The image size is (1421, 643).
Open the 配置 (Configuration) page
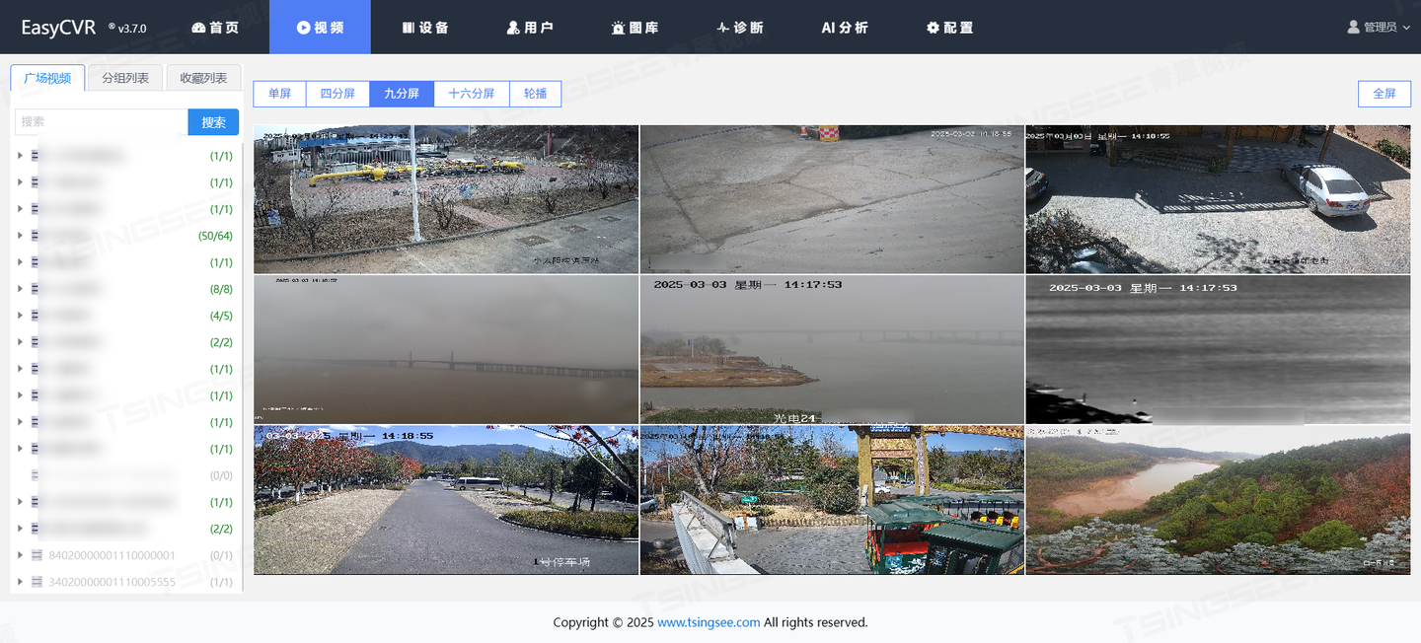[949, 28]
